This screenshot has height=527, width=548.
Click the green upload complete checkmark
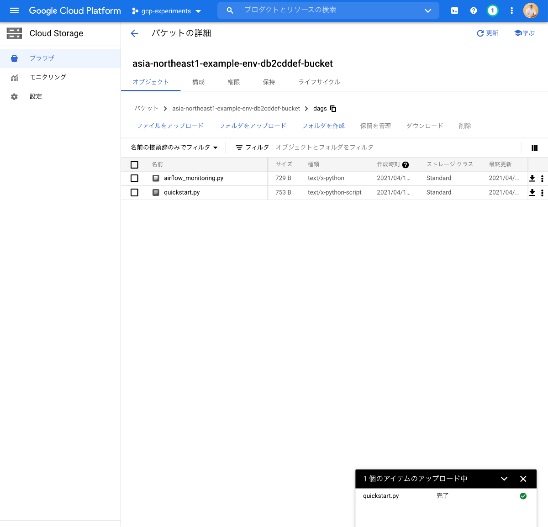pos(523,496)
